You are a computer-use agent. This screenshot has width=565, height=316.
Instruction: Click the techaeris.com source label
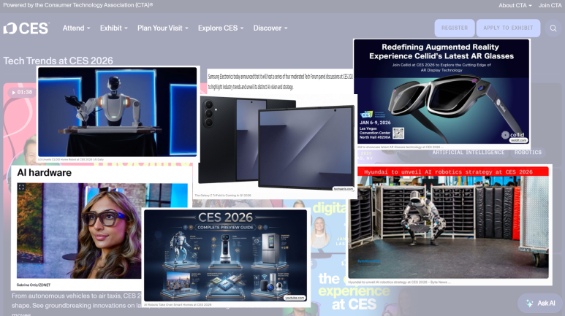[343, 188]
